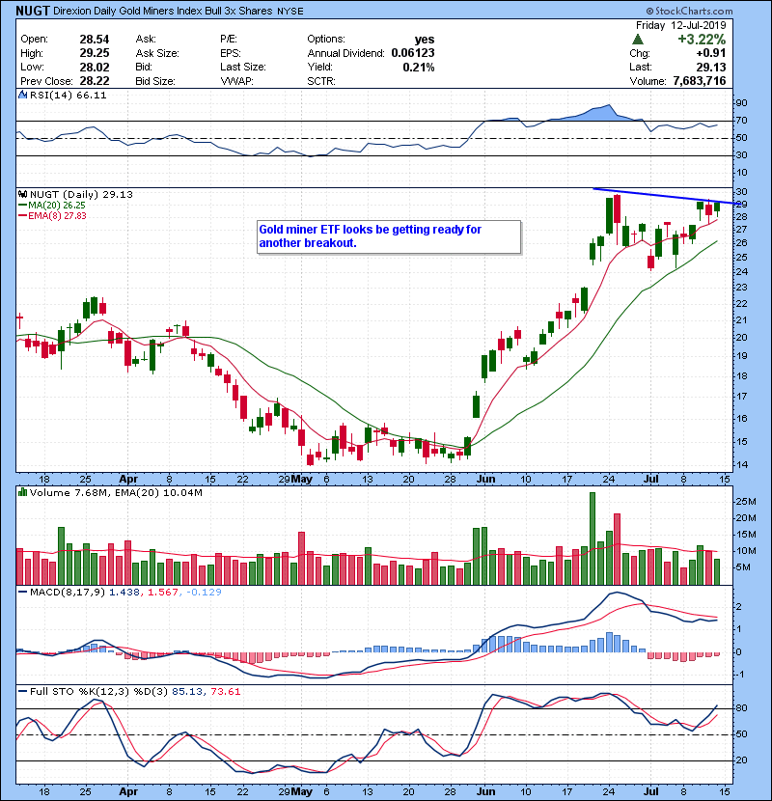Screen dimensions: 772x801
Task: Click the stochastic %D value 73.61
Action: (x=225, y=692)
